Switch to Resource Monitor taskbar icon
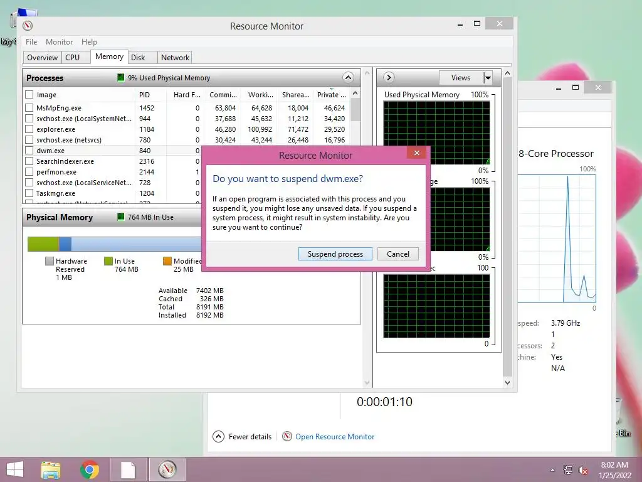The width and height of the screenshot is (642, 482). click(167, 469)
